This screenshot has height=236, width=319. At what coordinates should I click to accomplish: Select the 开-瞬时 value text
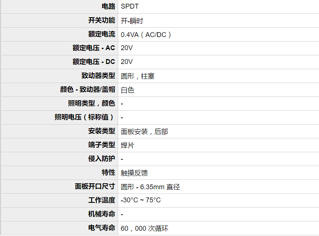(x=132, y=21)
